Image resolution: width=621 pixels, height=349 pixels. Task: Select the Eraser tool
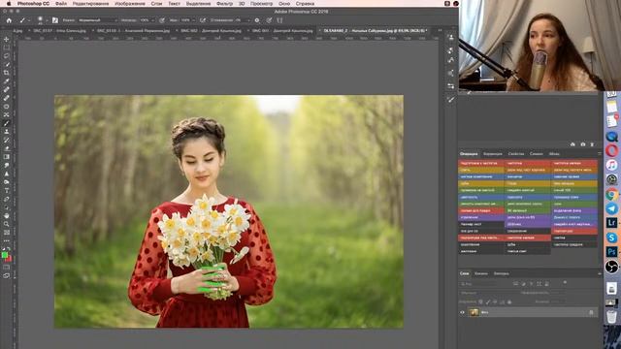coord(7,148)
